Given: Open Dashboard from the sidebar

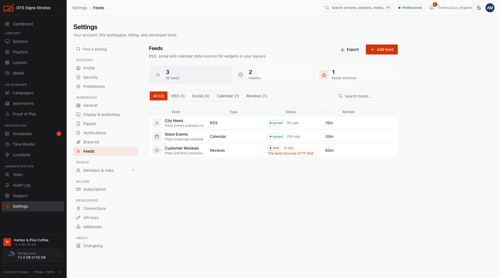Looking at the screenshot, I should [33, 24].
